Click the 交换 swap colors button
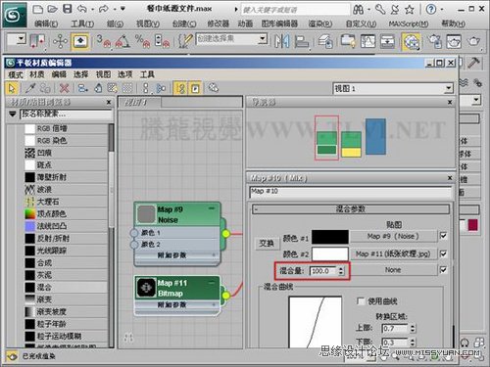The width and height of the screenshot is (490, 367). click(x=267, y=244)
